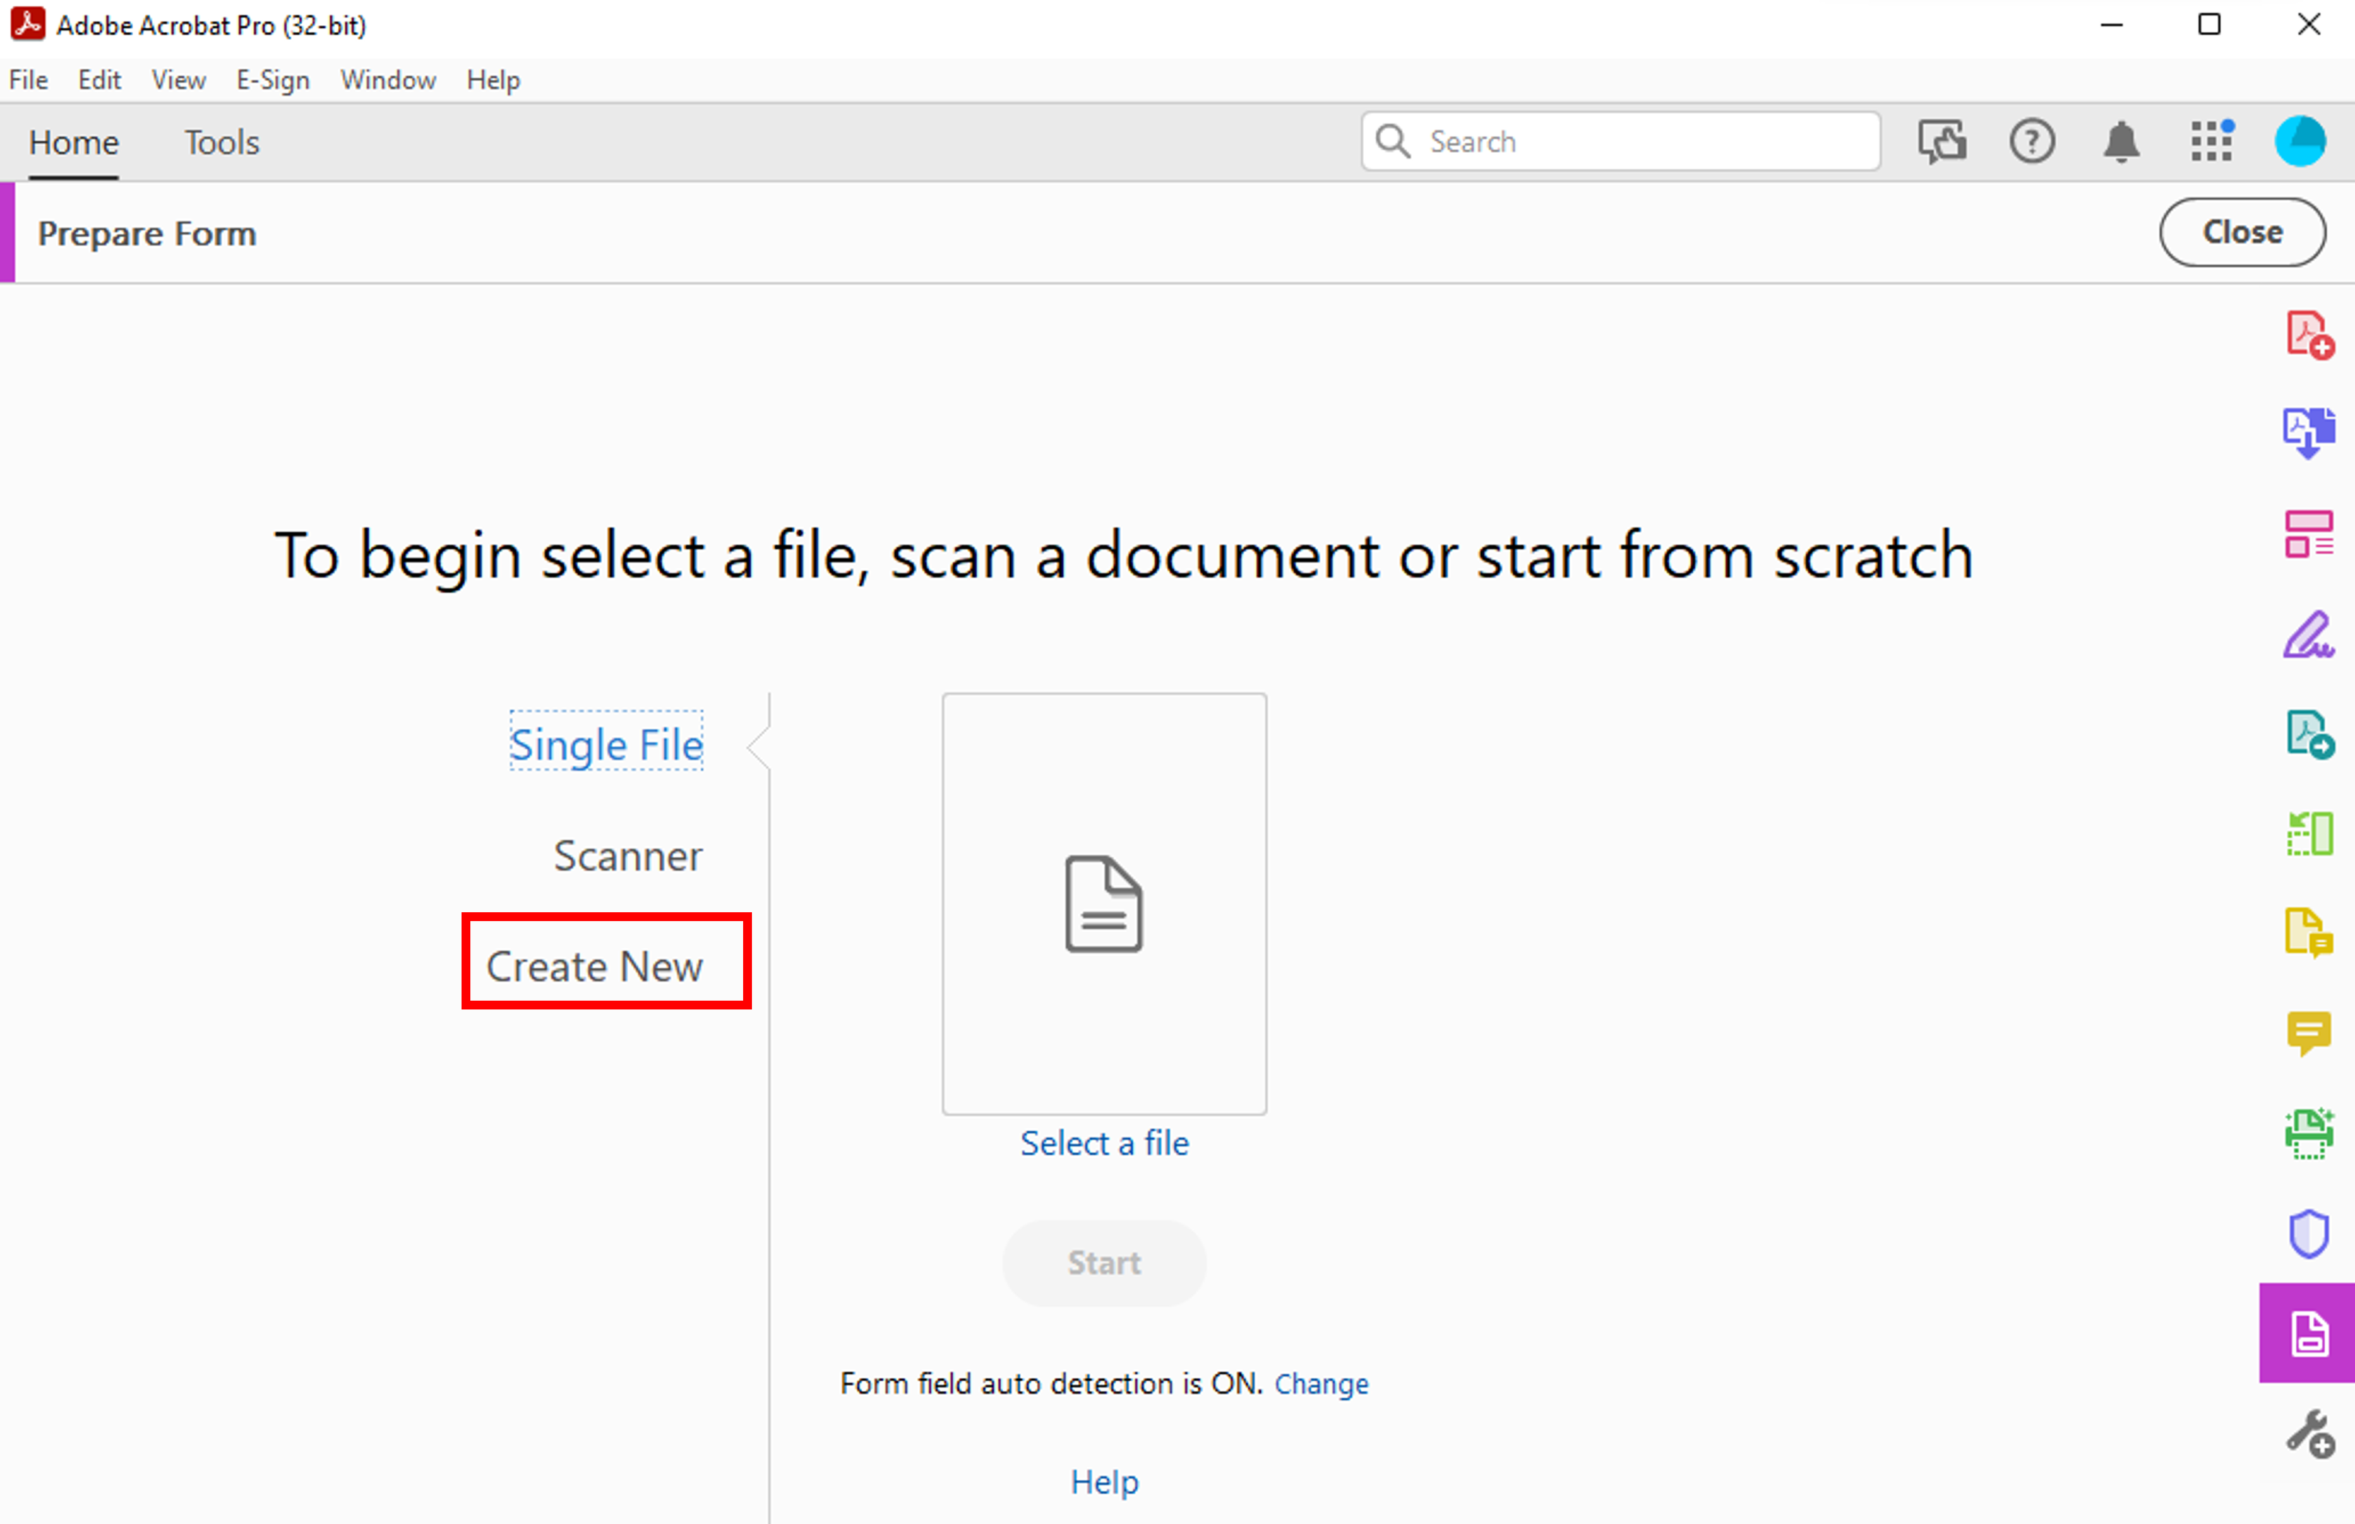
Task: Click inside the Search field
Action: [x=1621, y=141]
